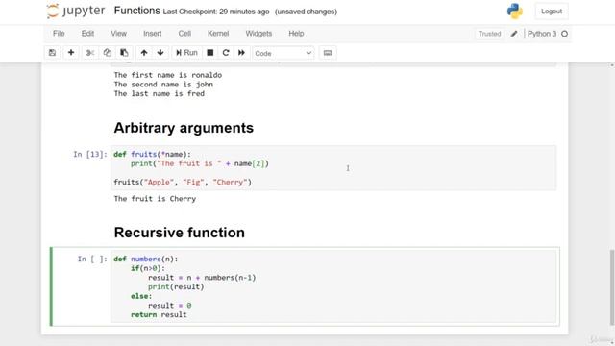Select the empty In [ ] cell prompt
Screen dimensions: 615x346
point(92,259)
